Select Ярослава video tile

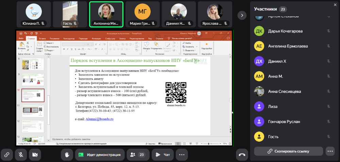tap(215, 15)
